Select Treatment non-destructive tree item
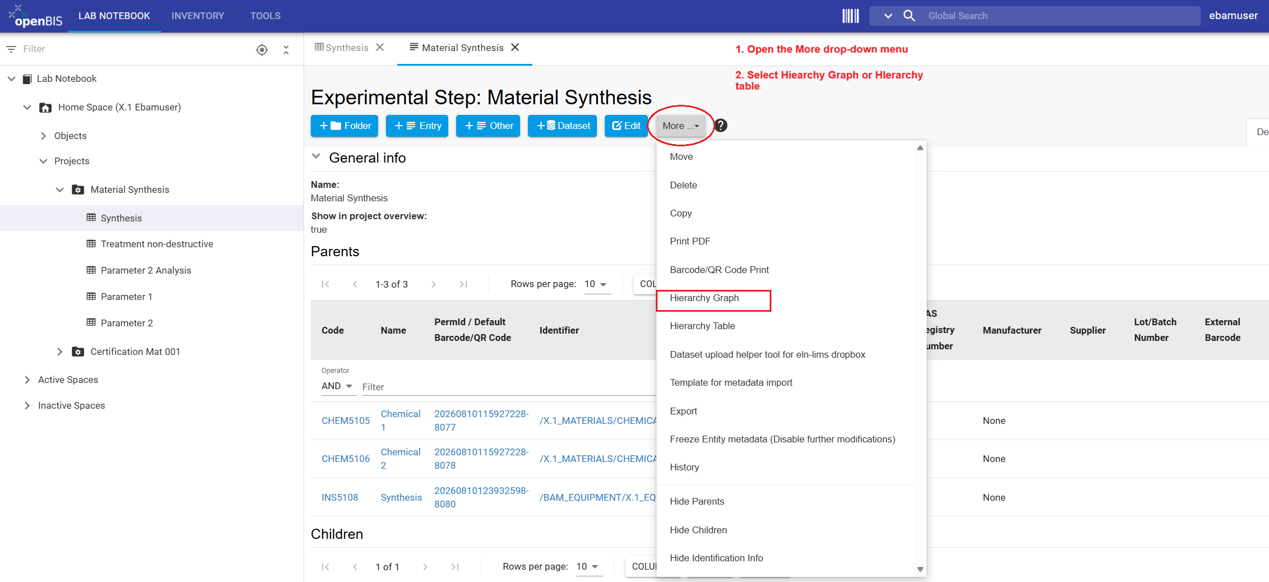Viewport: 1269px width, 582px height. 157,244
